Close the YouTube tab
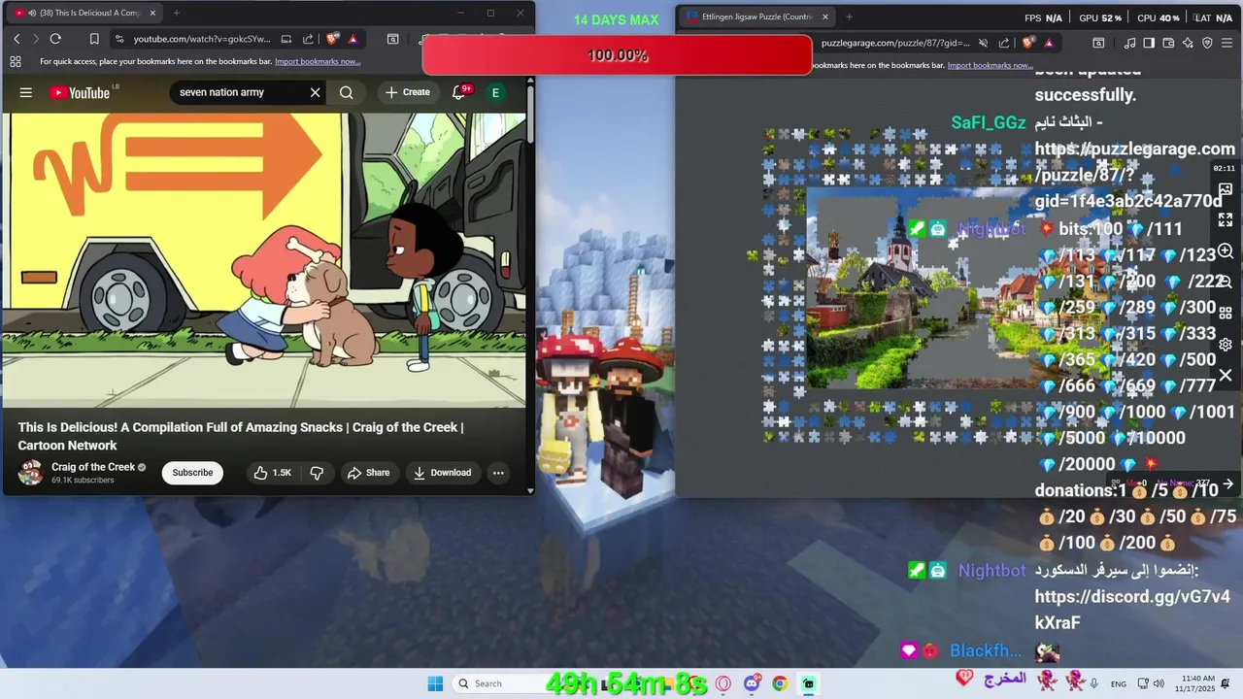This screenshot has height=699, width=1243. coord(152,13)
